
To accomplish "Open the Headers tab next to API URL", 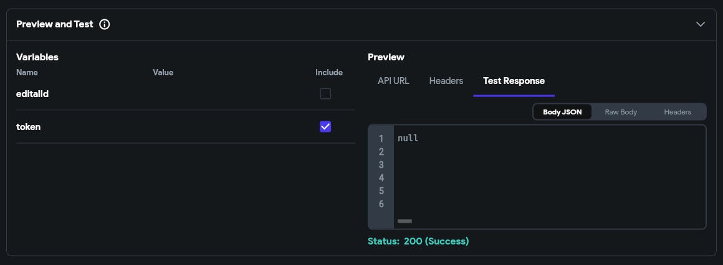I will 446,81.
